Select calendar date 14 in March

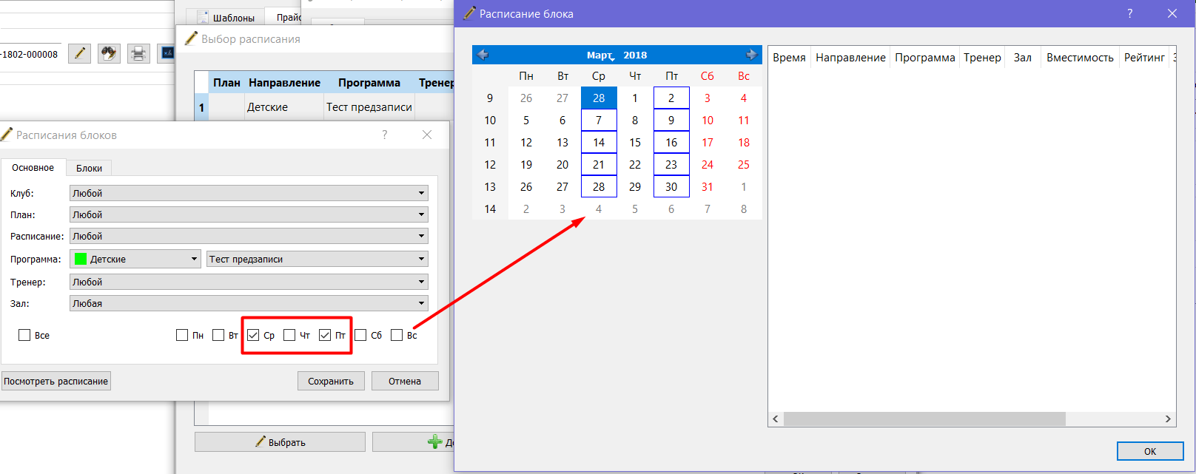point(599,142)
